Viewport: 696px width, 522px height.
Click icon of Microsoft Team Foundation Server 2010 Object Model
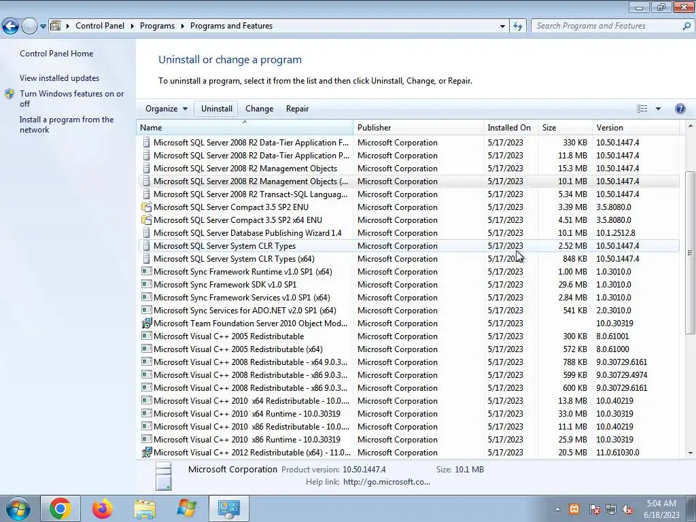[147, 323]
